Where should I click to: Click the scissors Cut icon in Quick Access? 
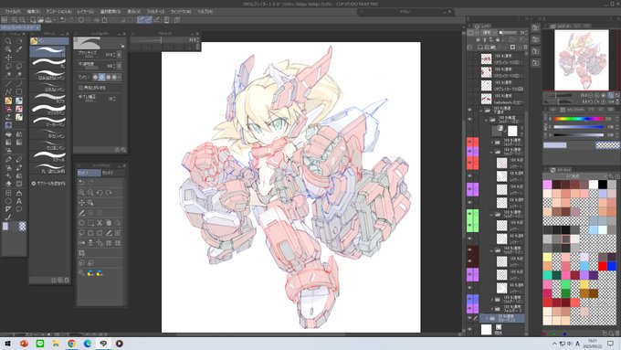click(100, 223)
